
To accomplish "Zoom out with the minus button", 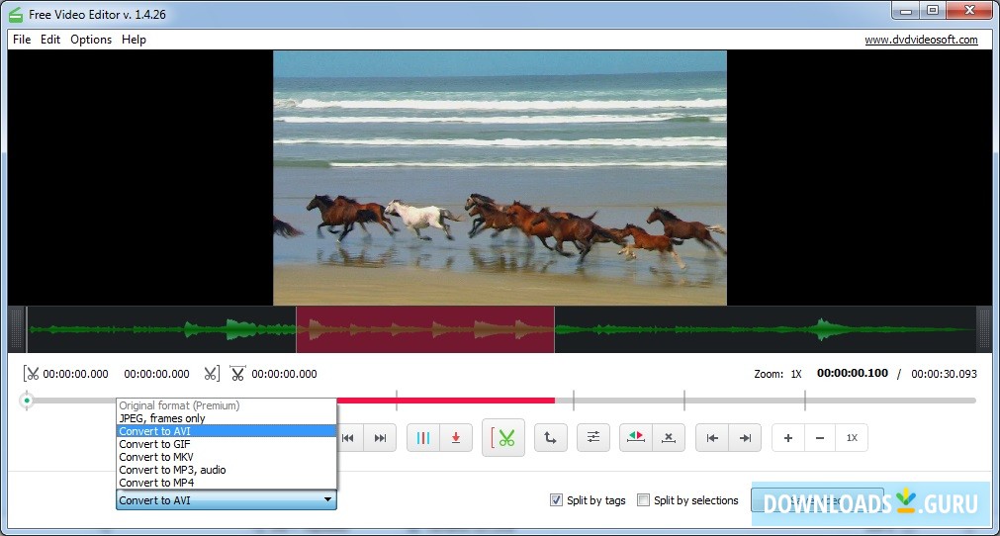I will tap(820, 438).
